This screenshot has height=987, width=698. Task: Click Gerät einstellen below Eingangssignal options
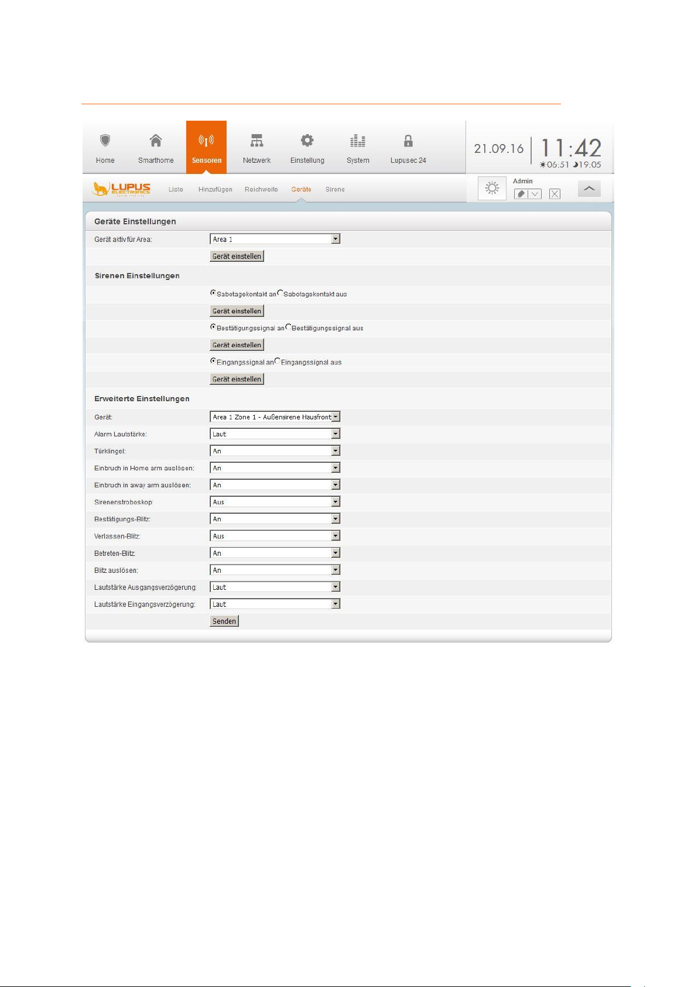coord(237,379)
